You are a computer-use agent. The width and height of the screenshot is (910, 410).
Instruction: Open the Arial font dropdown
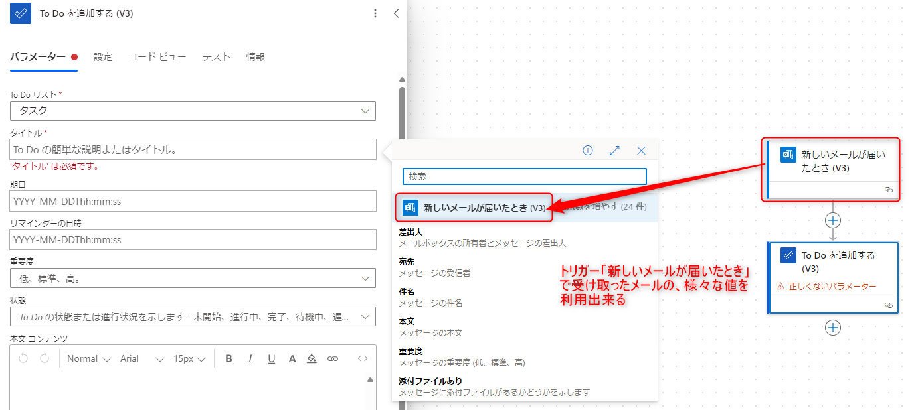pos(141,358)
